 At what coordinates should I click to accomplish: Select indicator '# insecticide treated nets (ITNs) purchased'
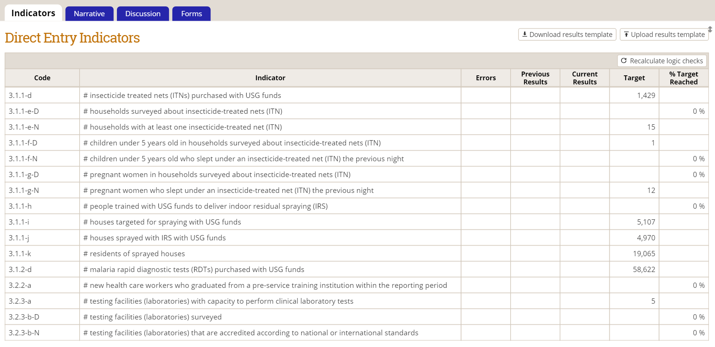[182, 95]
